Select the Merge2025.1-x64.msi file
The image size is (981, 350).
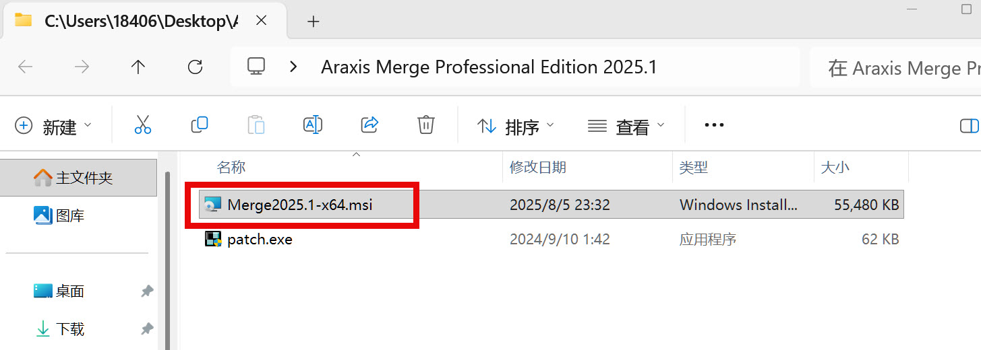click(300, 205)
